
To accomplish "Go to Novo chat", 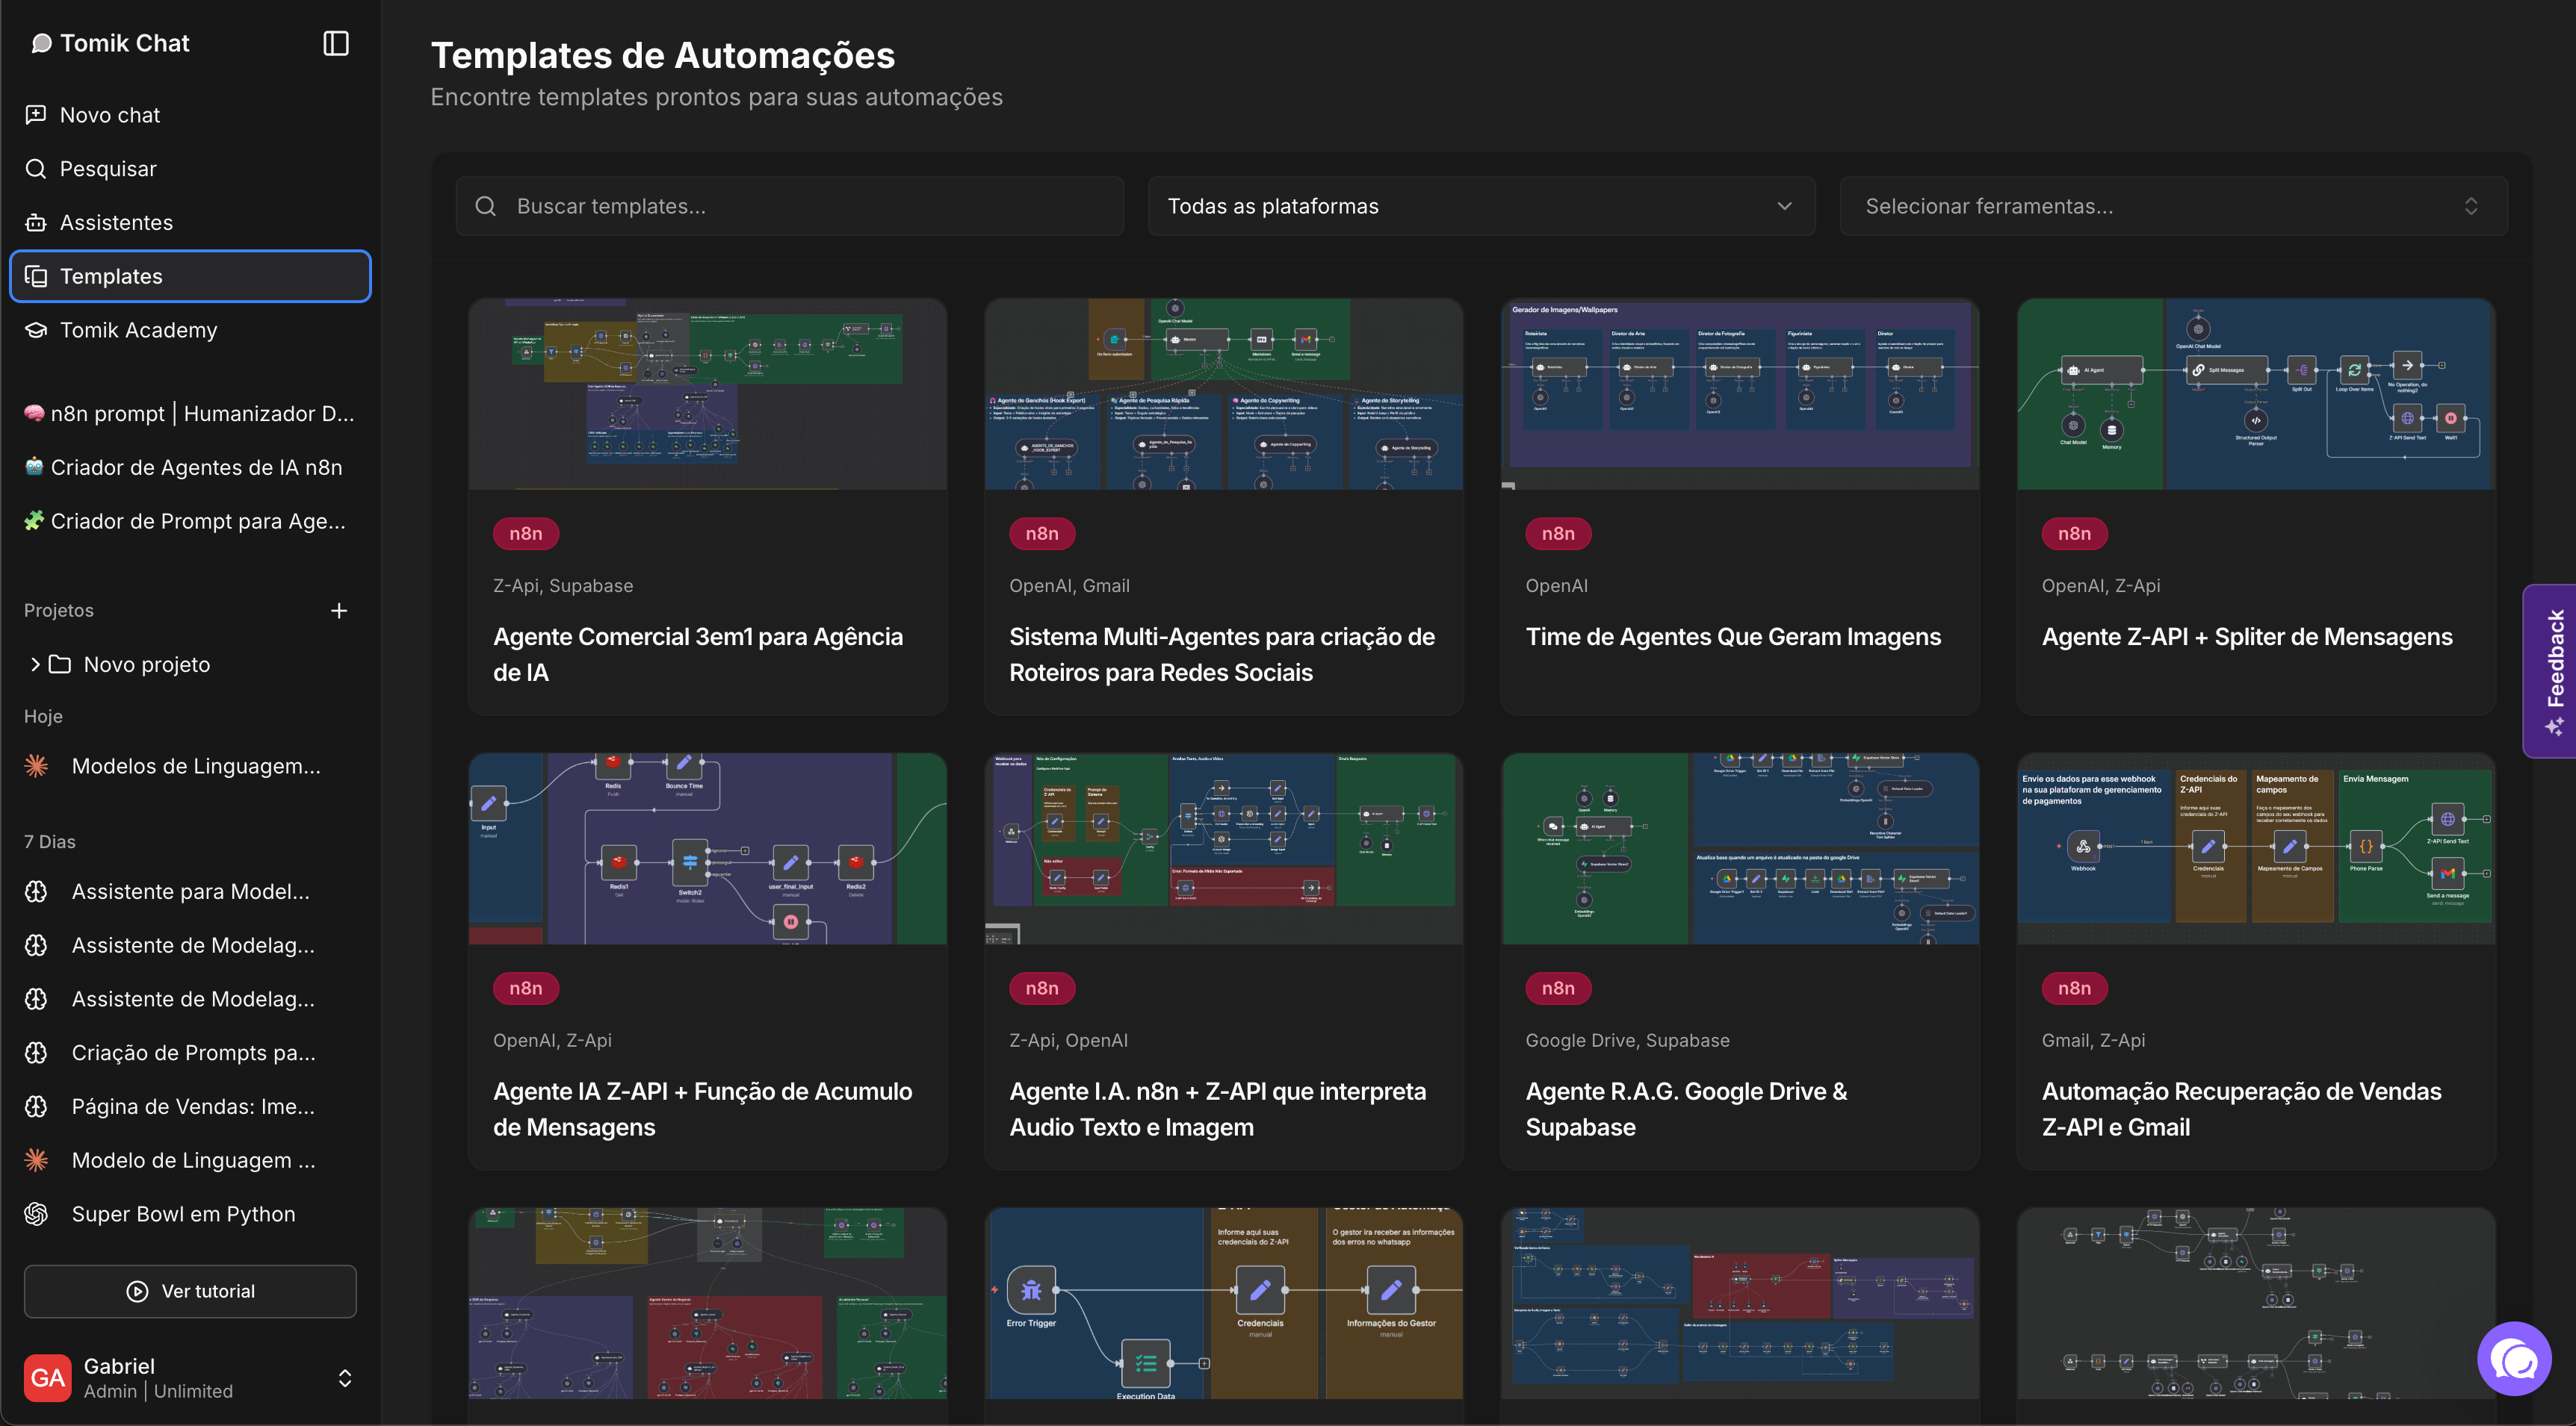I will click(x=190, y=115).
